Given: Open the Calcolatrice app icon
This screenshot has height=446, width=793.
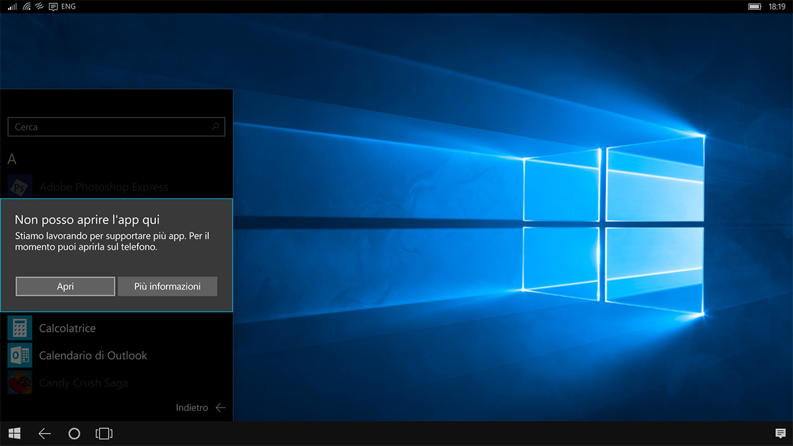Looking at the screenshot, I should 20,328.
